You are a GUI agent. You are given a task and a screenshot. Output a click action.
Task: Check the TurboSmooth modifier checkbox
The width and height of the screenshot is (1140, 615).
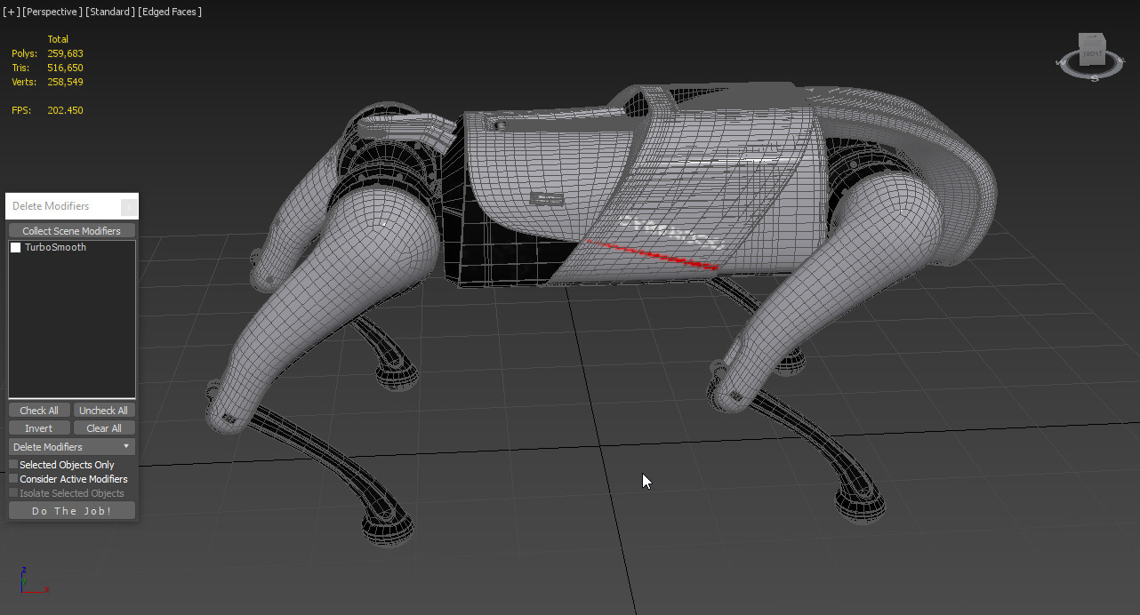[x=14, y=247]
